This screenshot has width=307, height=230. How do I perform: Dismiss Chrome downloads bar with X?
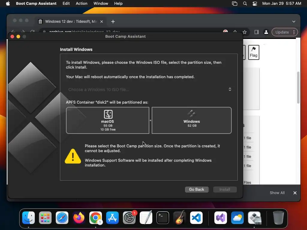click(295, 193)
